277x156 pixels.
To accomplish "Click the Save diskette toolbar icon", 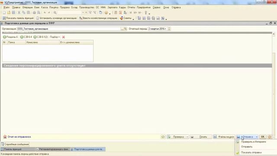I will click(13, 13).
